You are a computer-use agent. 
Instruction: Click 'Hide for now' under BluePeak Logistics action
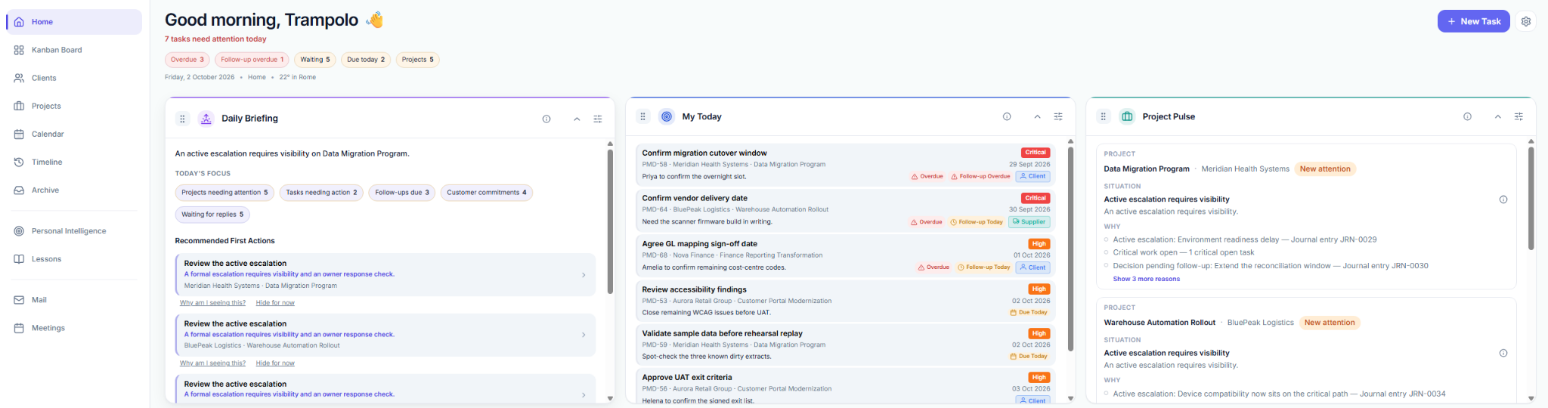click(x=275, y=363)
